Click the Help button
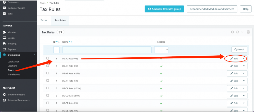 point(246,9)
